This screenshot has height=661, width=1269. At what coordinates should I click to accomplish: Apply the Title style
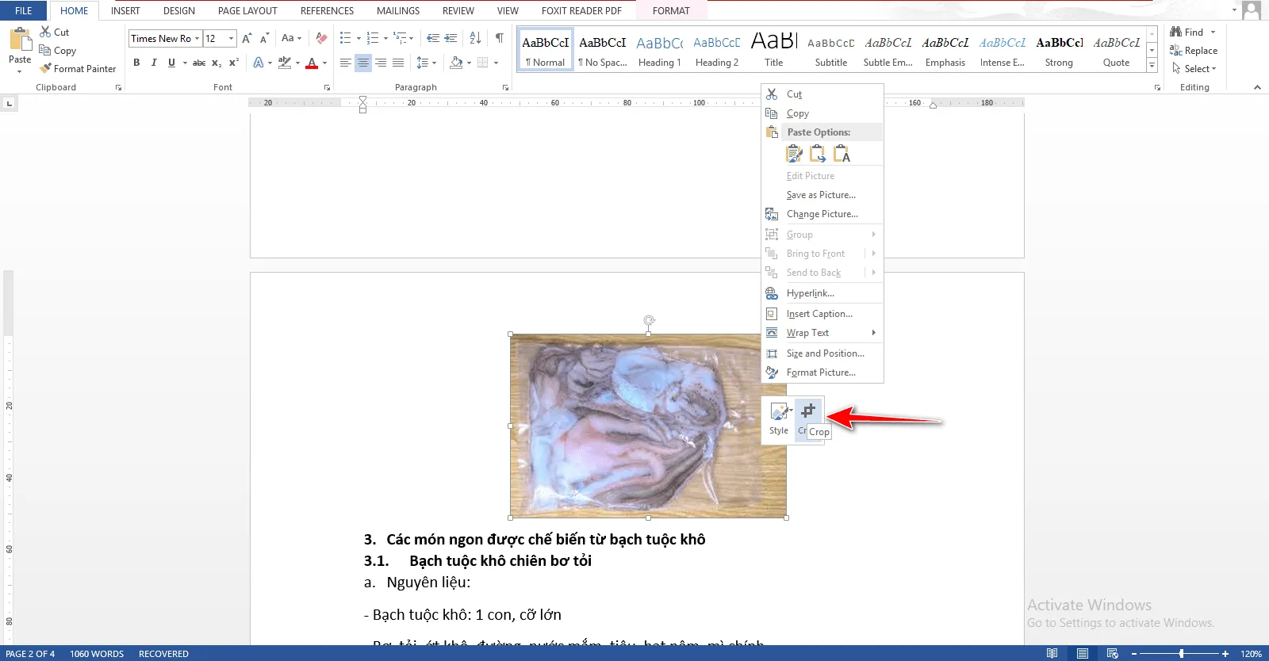[x=773, y=50]
